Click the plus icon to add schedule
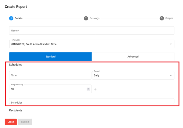The image size is (183, 128). pyautogui.click(x=95, y=89)
